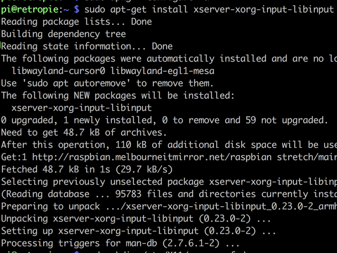Click the 'Building dependency tree' line

pos(64,34)
